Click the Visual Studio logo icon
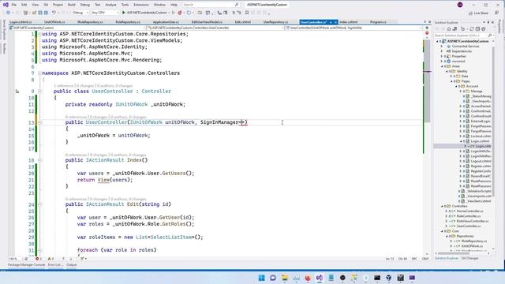505x284 pixels. pos(6,5)
